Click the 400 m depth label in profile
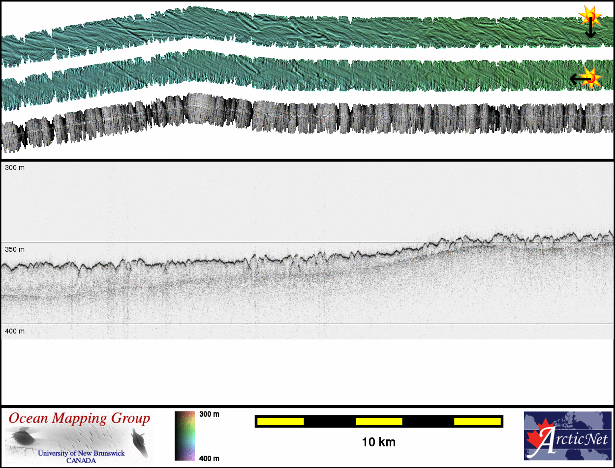 coord(15,331)
